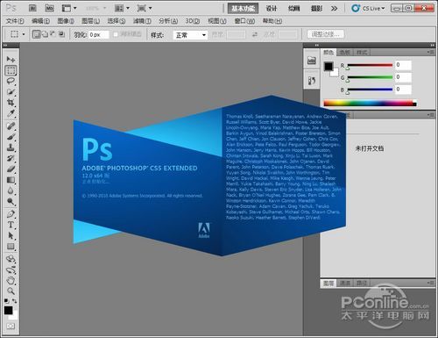Toggle the 消除锯齿 checkbox

tap(116, 34)
